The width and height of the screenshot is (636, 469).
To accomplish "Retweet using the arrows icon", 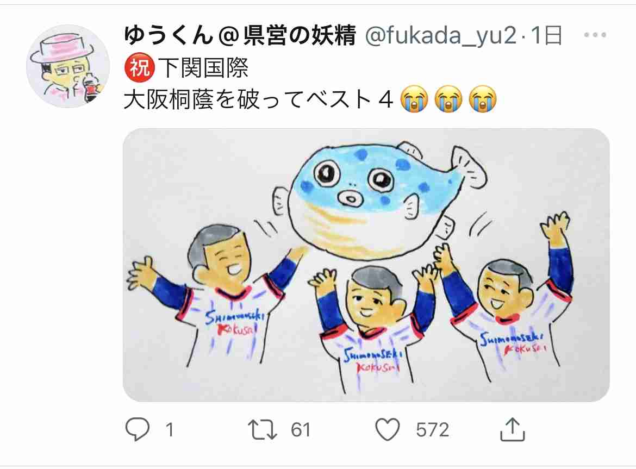I will (263, 430).
